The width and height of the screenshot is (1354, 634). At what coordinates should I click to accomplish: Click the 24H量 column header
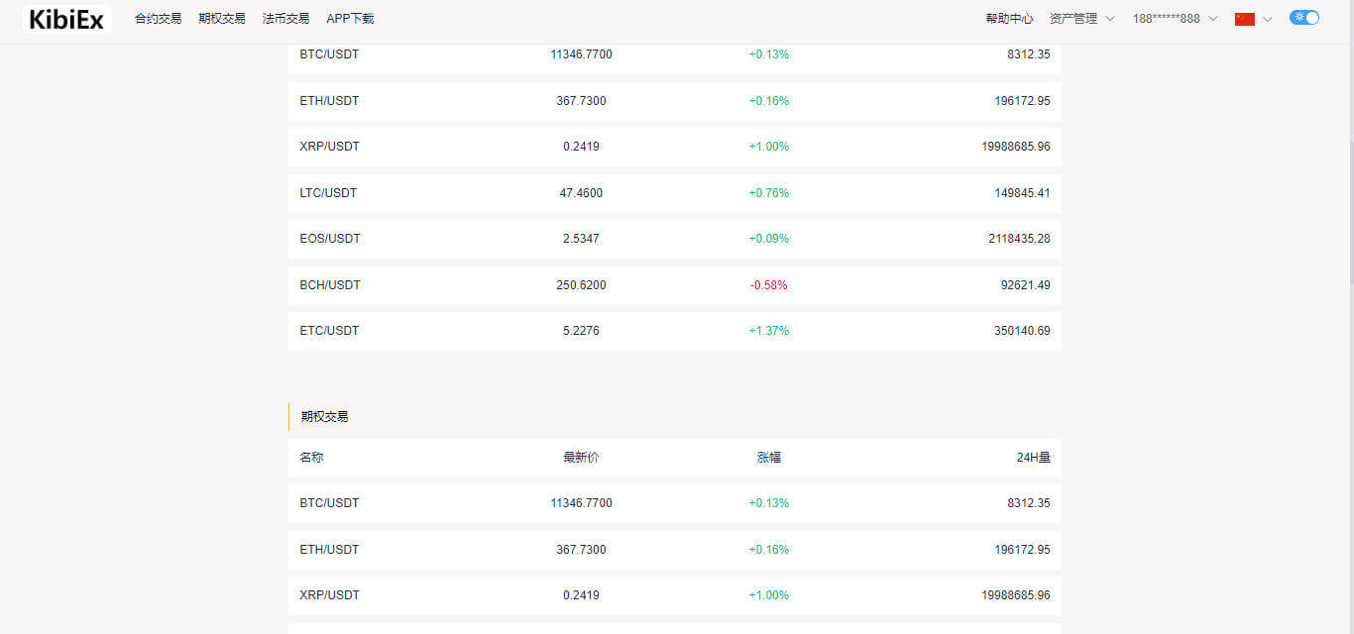point(1033,458)
